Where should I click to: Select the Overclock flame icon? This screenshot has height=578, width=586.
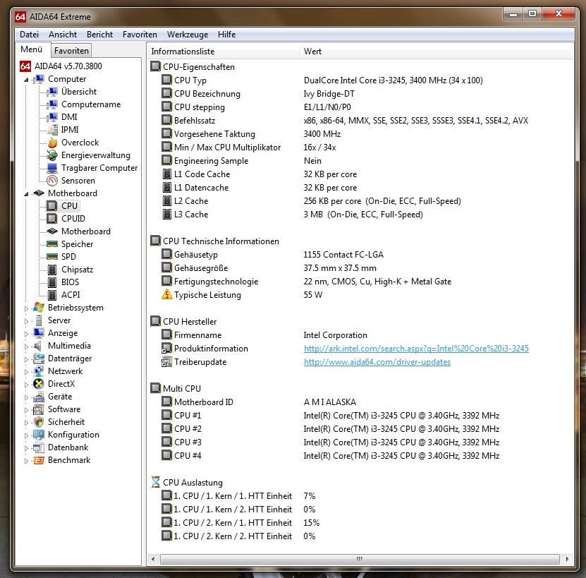pyautogui.click(x=52, y=143)
